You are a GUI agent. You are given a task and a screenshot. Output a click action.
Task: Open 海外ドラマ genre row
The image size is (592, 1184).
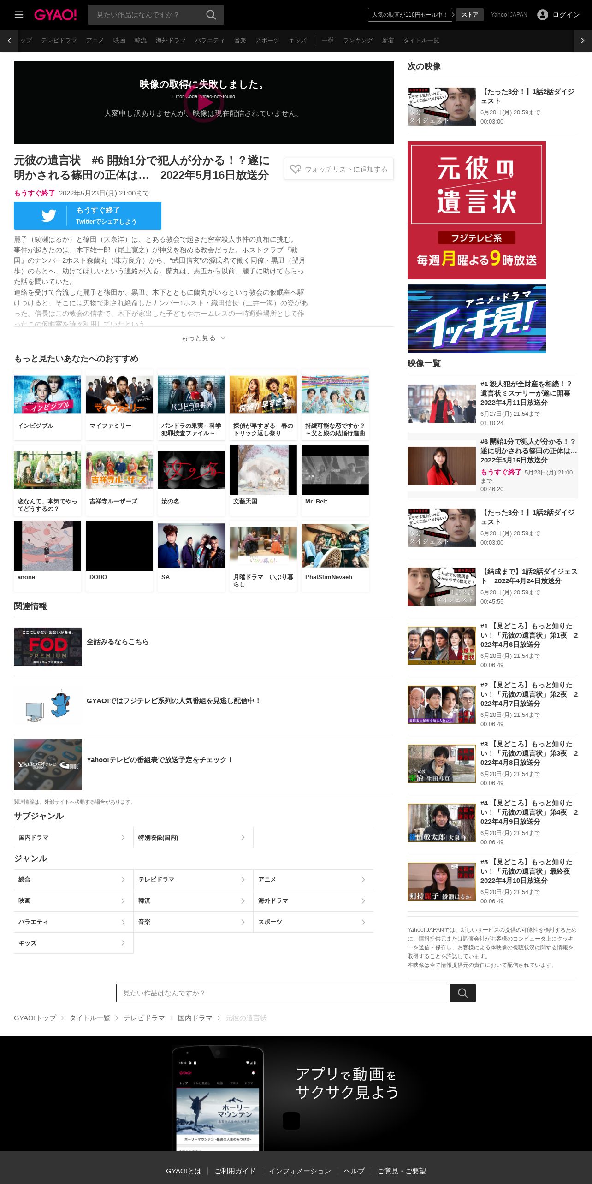[314, 901]
